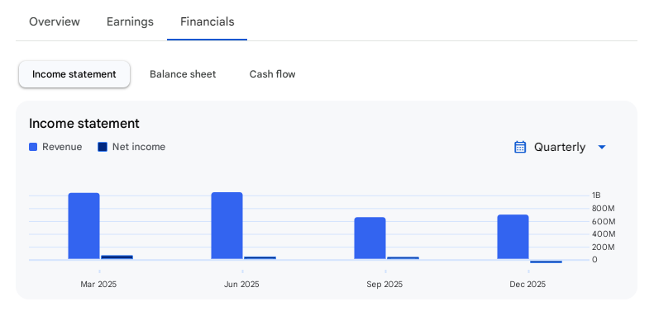Click the Sep 2025 net income bar
This screenshot has height=311, width=654.
point(403,258)
